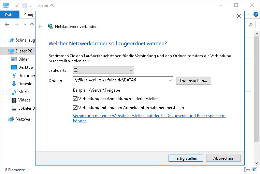Image resolution: width=260 pixels, height=174 pixels.
Task: Open the Laufwerk drive letter dropdown
Action: pyautogui.click(x=103, y=70)
